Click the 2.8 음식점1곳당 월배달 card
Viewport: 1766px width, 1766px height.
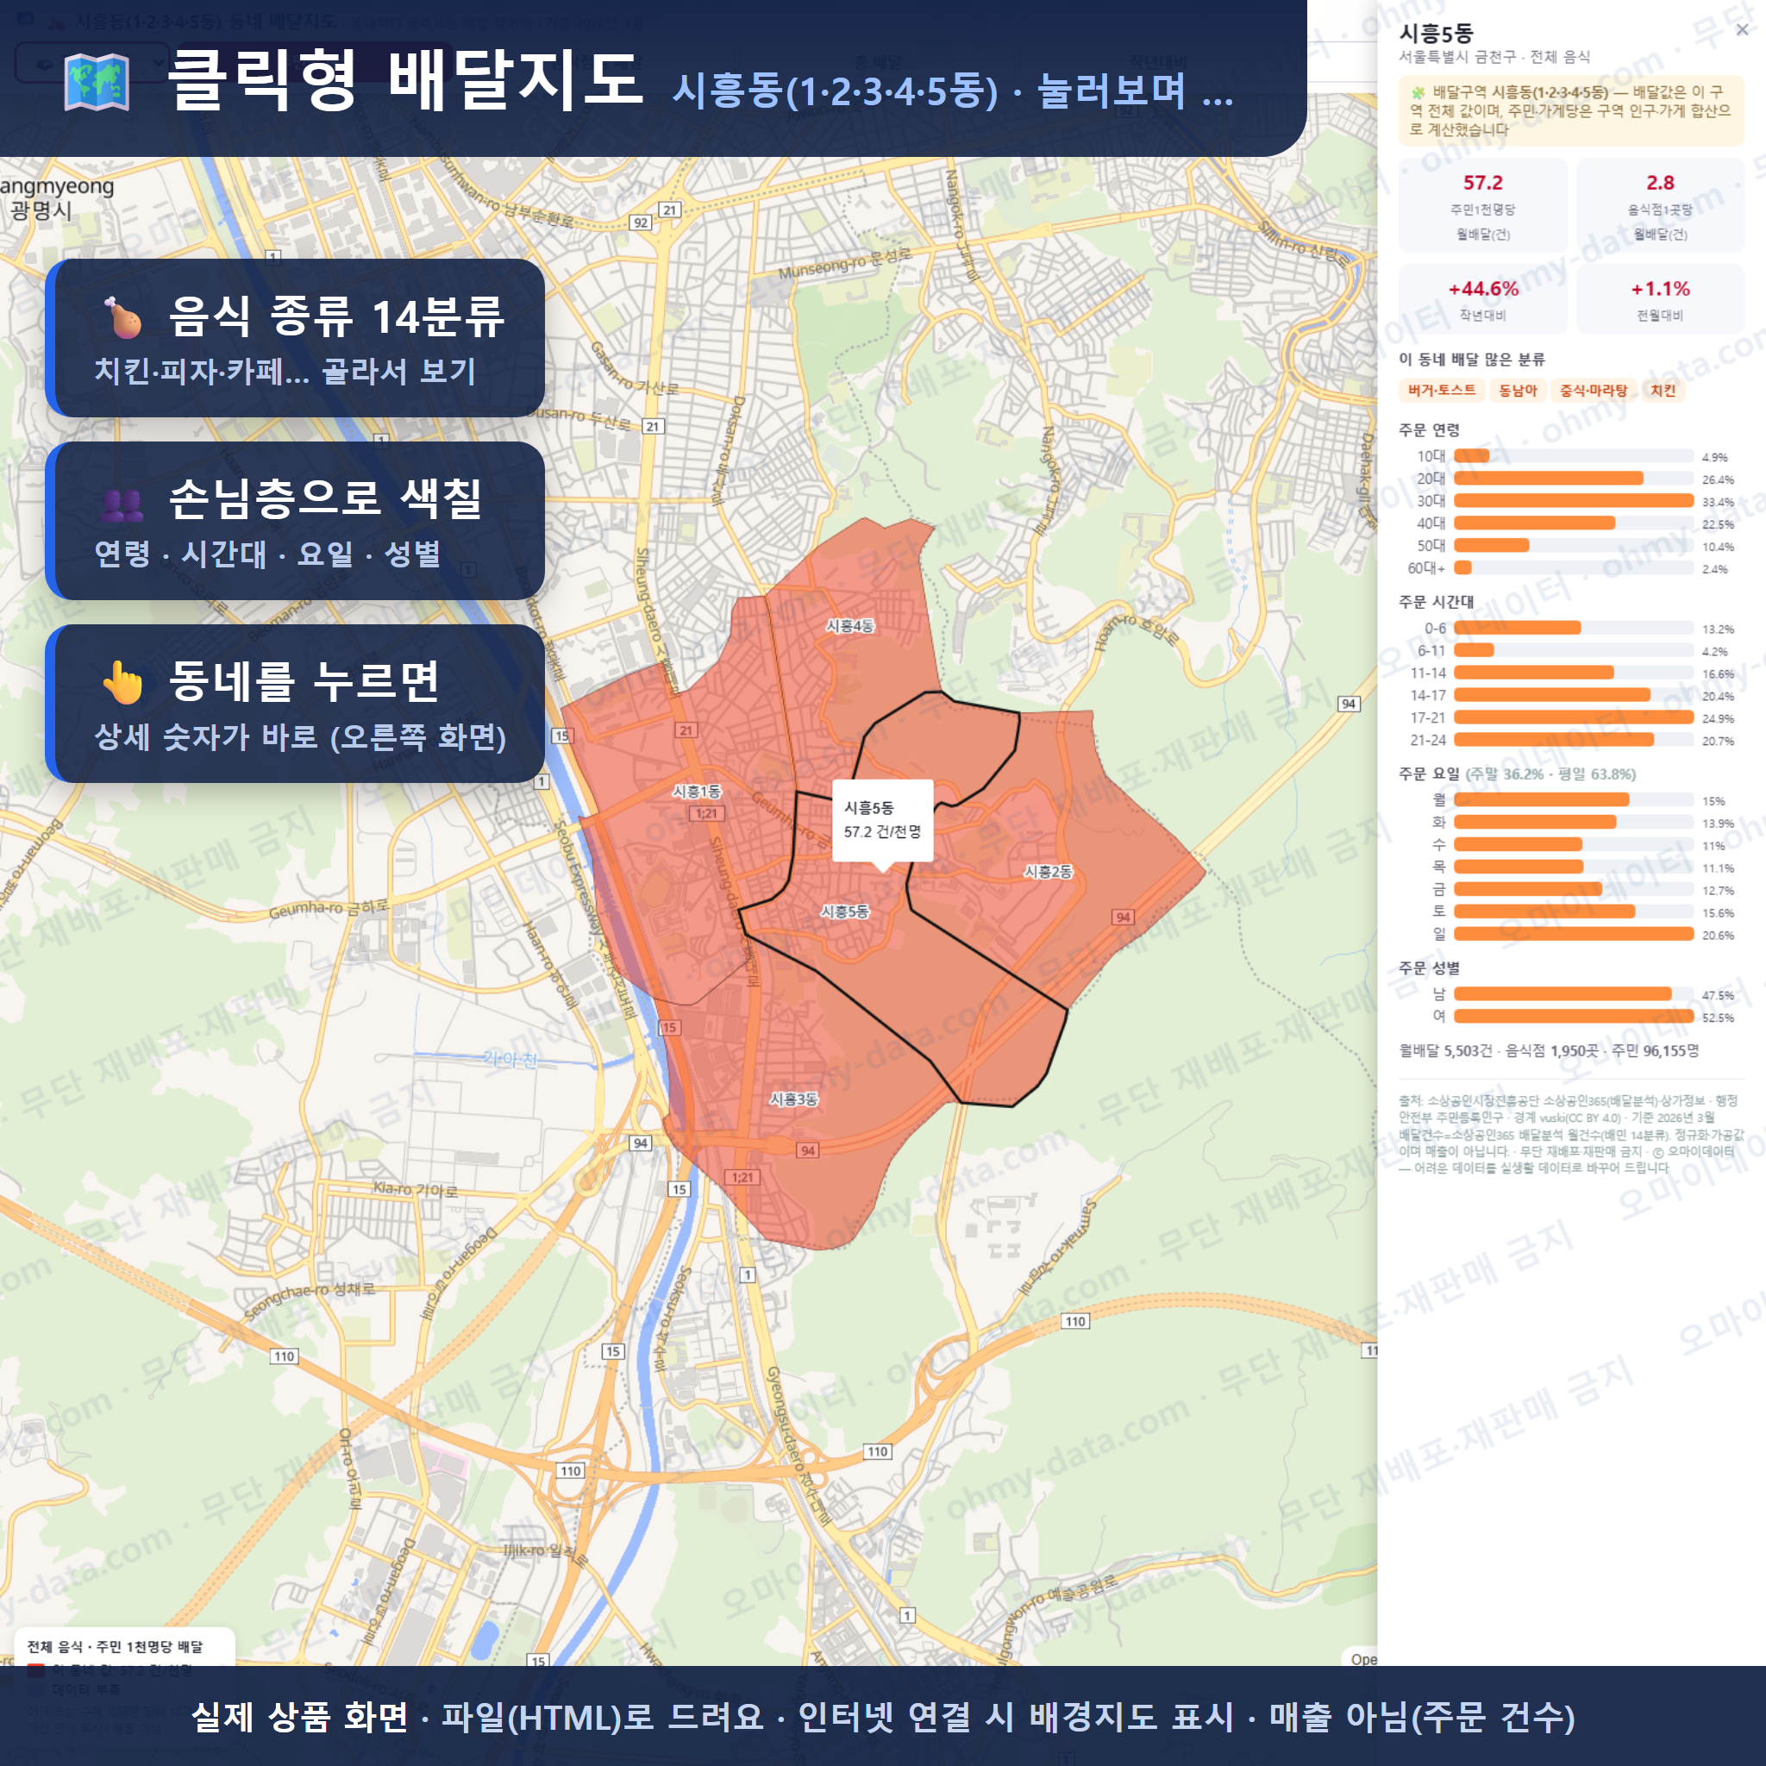tap(1660, 207)
